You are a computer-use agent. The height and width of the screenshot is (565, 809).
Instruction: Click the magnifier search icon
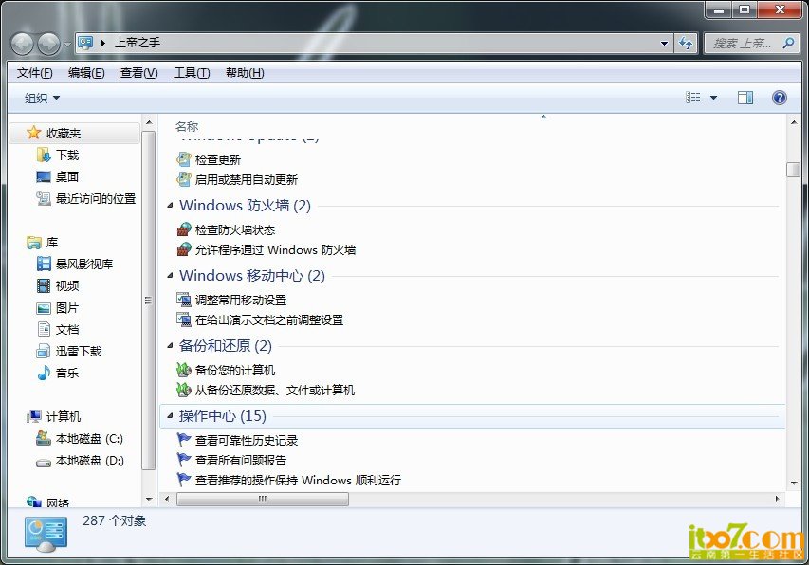[x=788, y=44]
